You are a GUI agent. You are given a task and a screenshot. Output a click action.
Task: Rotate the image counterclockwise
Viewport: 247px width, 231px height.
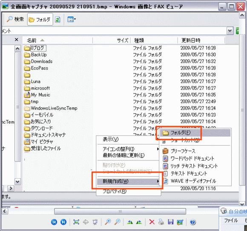139,222
